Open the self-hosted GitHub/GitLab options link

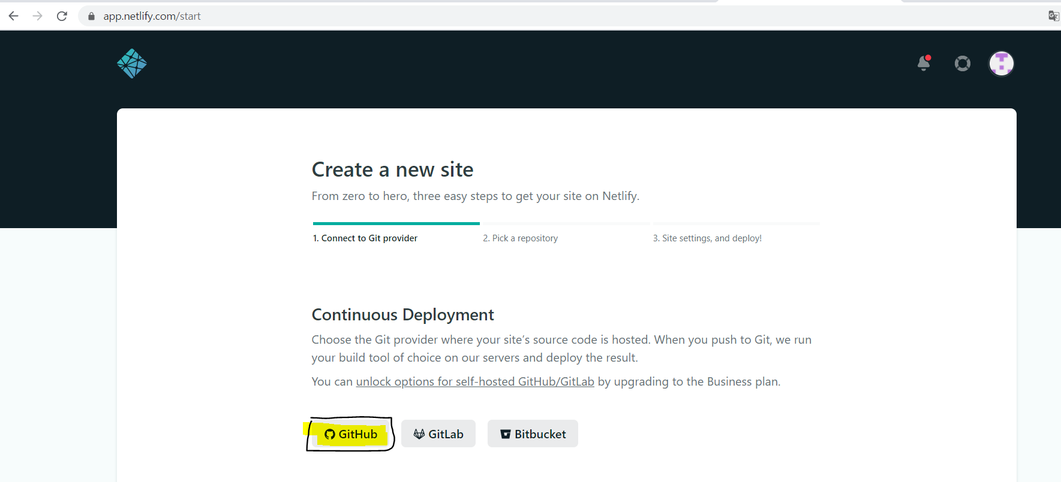[475, 381]
